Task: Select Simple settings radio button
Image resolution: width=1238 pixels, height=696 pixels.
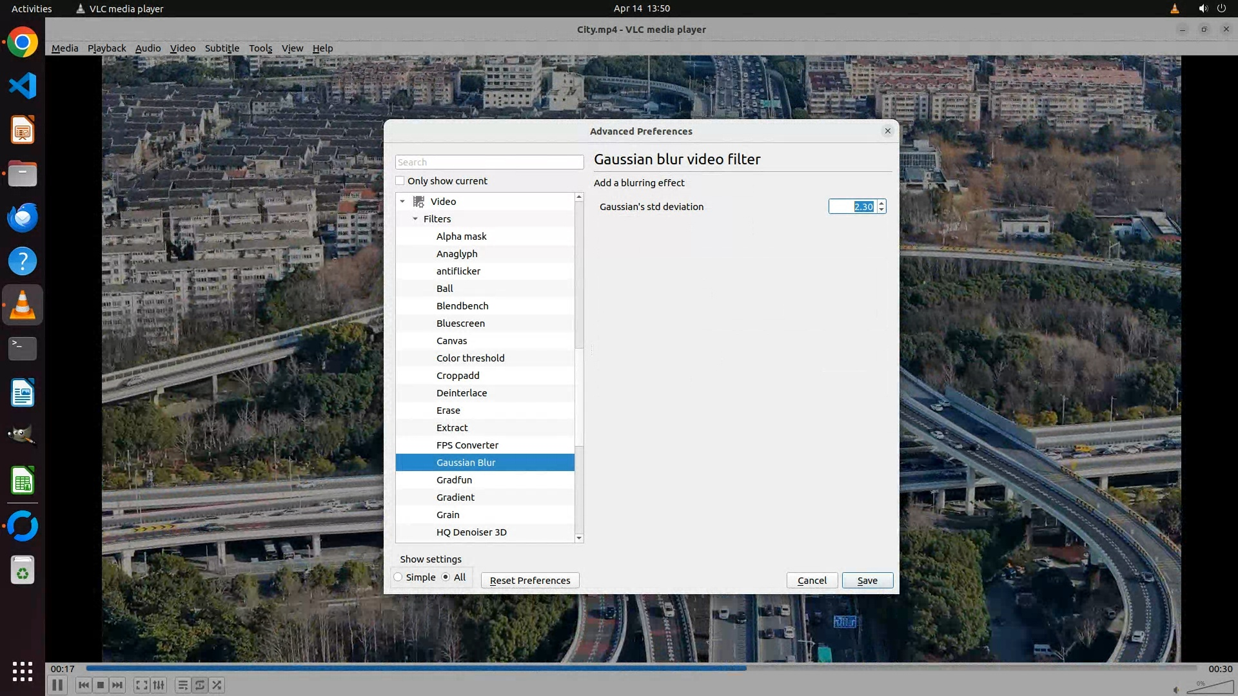Action: 398,577
